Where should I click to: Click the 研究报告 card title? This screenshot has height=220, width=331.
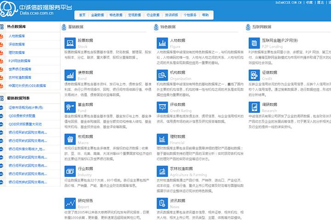[x=86, y=200]
